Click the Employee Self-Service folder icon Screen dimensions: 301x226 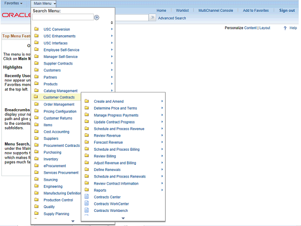pos(36,49)
